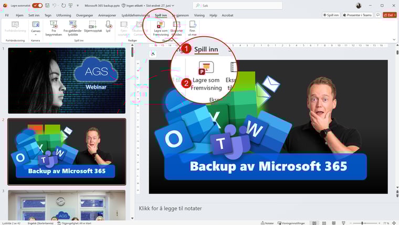Switch to the Hjelp tab

click(x=213, y=15)
